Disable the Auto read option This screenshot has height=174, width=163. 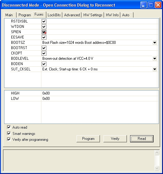9,127
